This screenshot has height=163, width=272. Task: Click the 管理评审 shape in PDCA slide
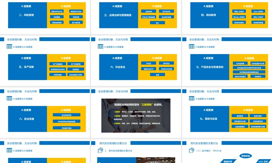(x=228, y=161)
